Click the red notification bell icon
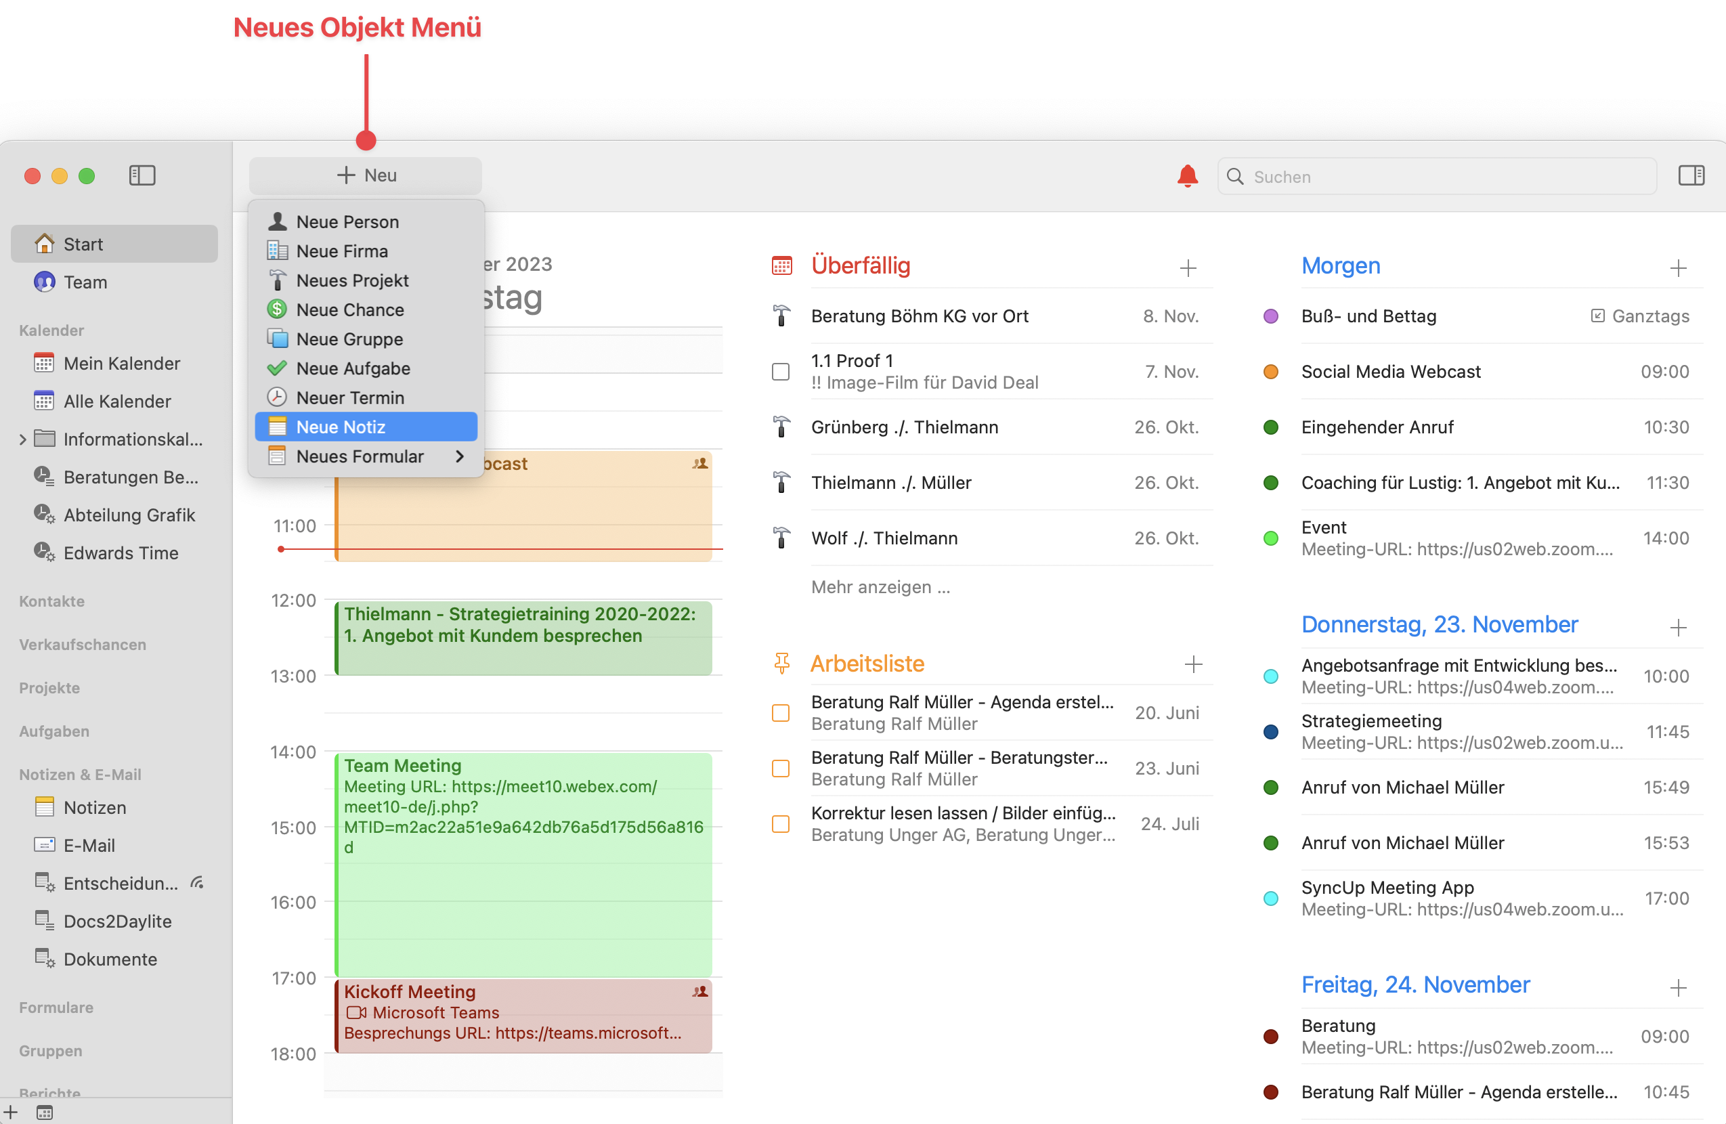This screenshot has height=1124, width=1726. click(1186, 175)
